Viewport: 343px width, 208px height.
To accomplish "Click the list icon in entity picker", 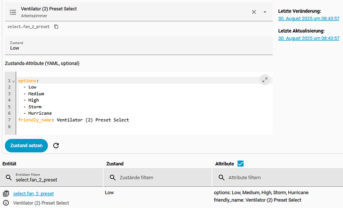I will 13,12.
